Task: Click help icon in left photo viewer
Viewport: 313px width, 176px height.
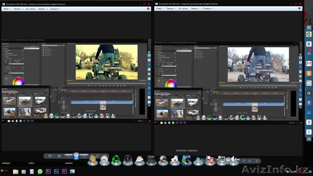Action: click(x=148, y=8)
